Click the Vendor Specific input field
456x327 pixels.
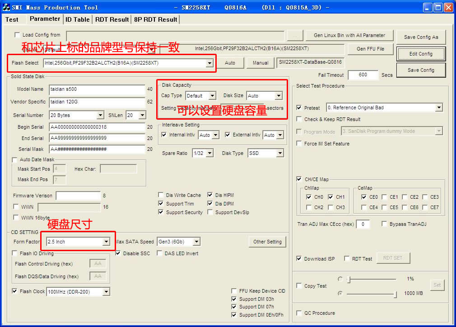click(97, 102)
